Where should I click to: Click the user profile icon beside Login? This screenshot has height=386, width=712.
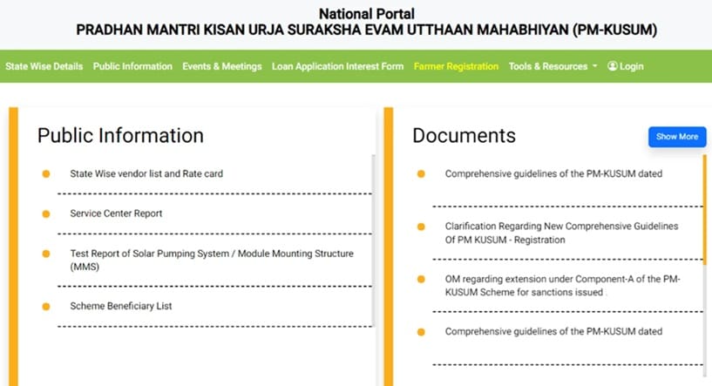613,66
